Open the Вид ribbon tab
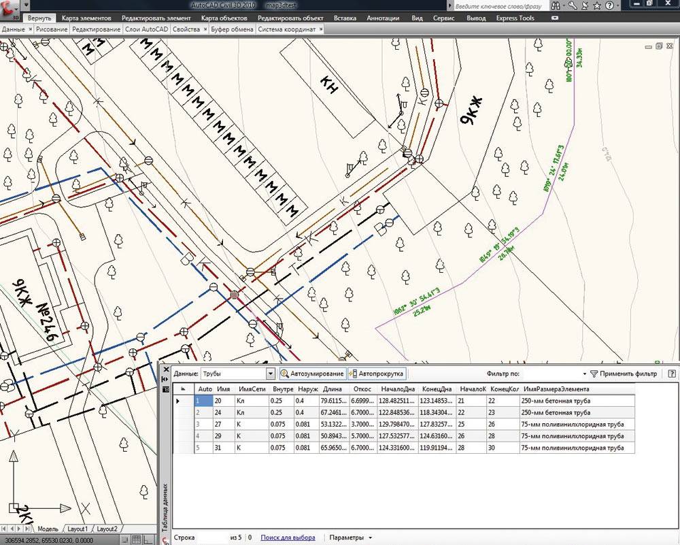This screenshot has height=545, width=680. [x=418, y=18]
